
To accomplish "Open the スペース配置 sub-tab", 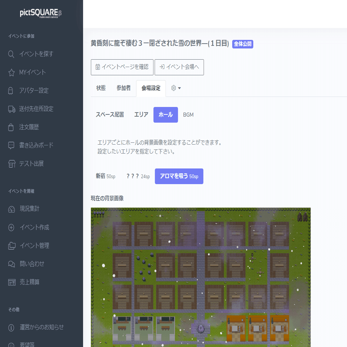I will coord(110,115).
